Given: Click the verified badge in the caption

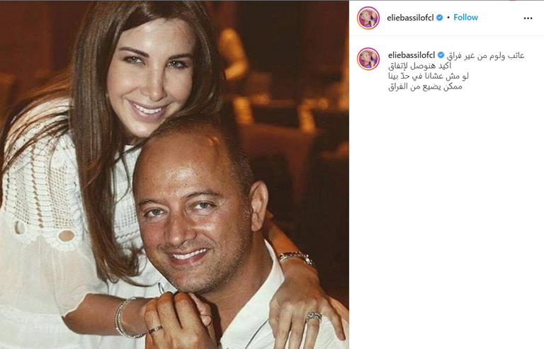Looking at the screenshot, I should tap(441, 55).
